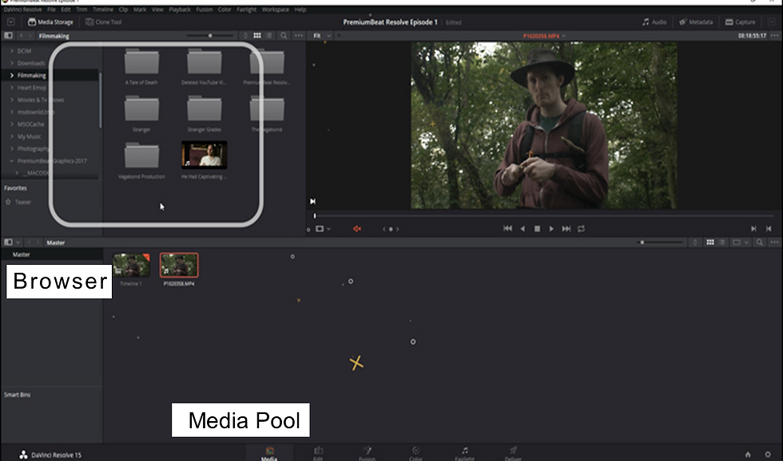
Task: Open the viewer options menu near the timecode
Action: (774, 36)
